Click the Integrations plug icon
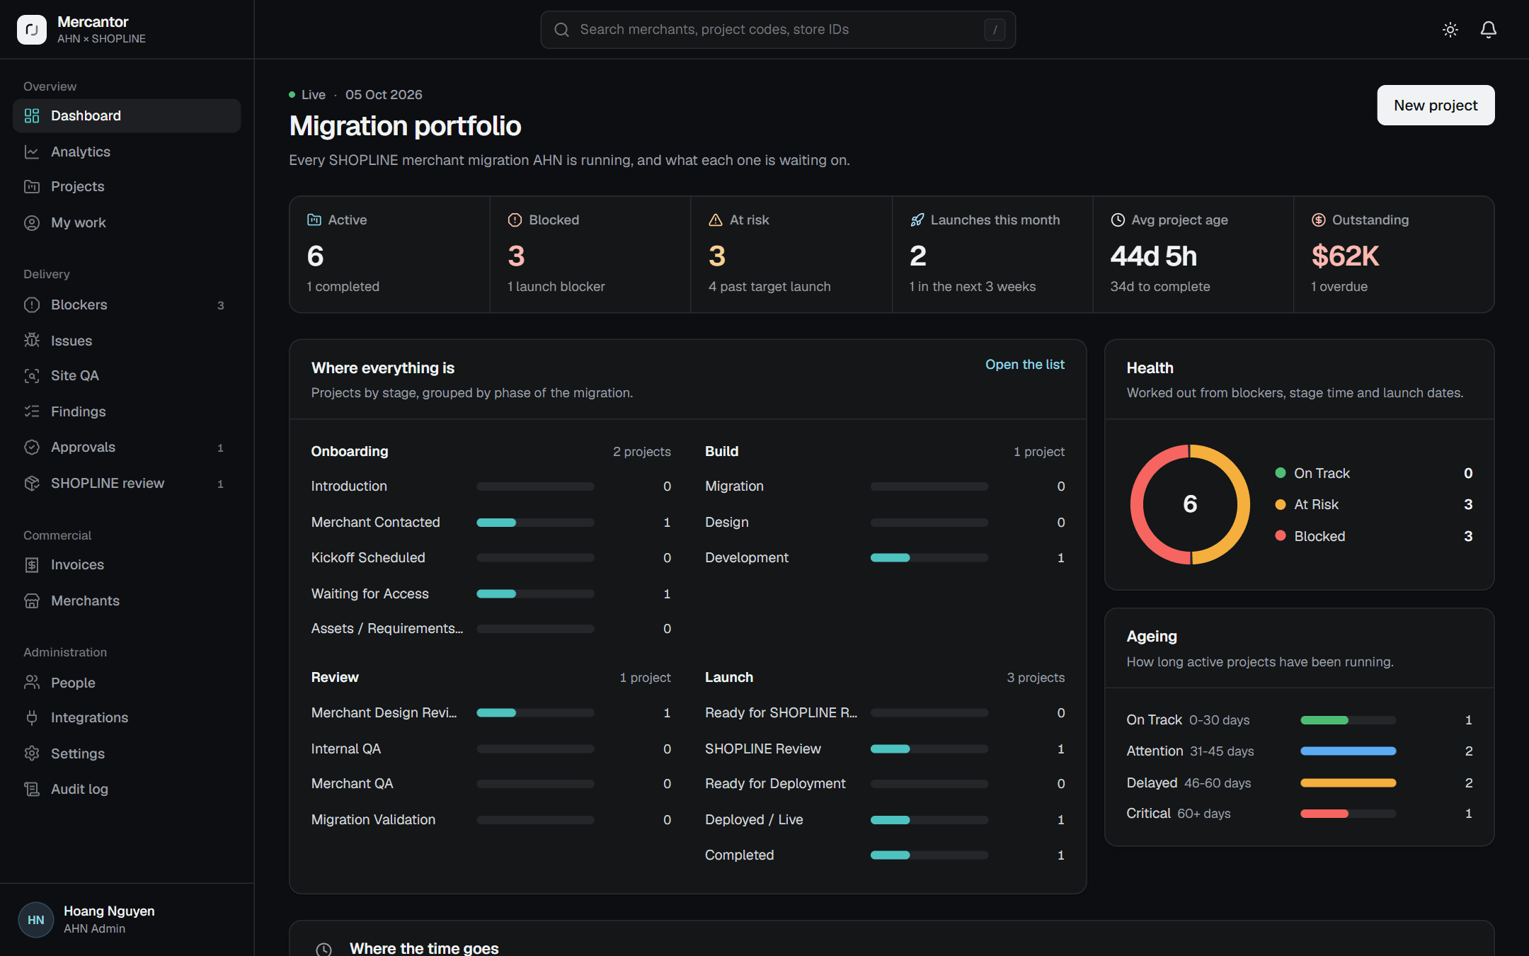Viewport: 1529px width, 956px height. tap(32, 717)
